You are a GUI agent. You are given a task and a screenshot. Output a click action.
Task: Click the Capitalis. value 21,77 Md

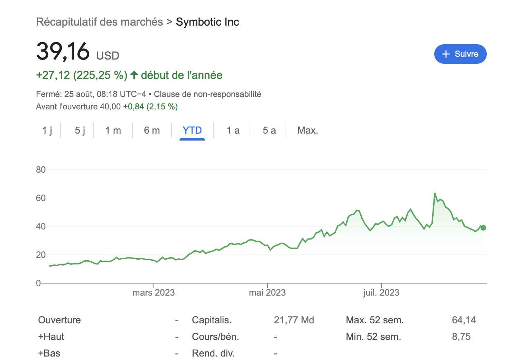[x=294, y=320]
